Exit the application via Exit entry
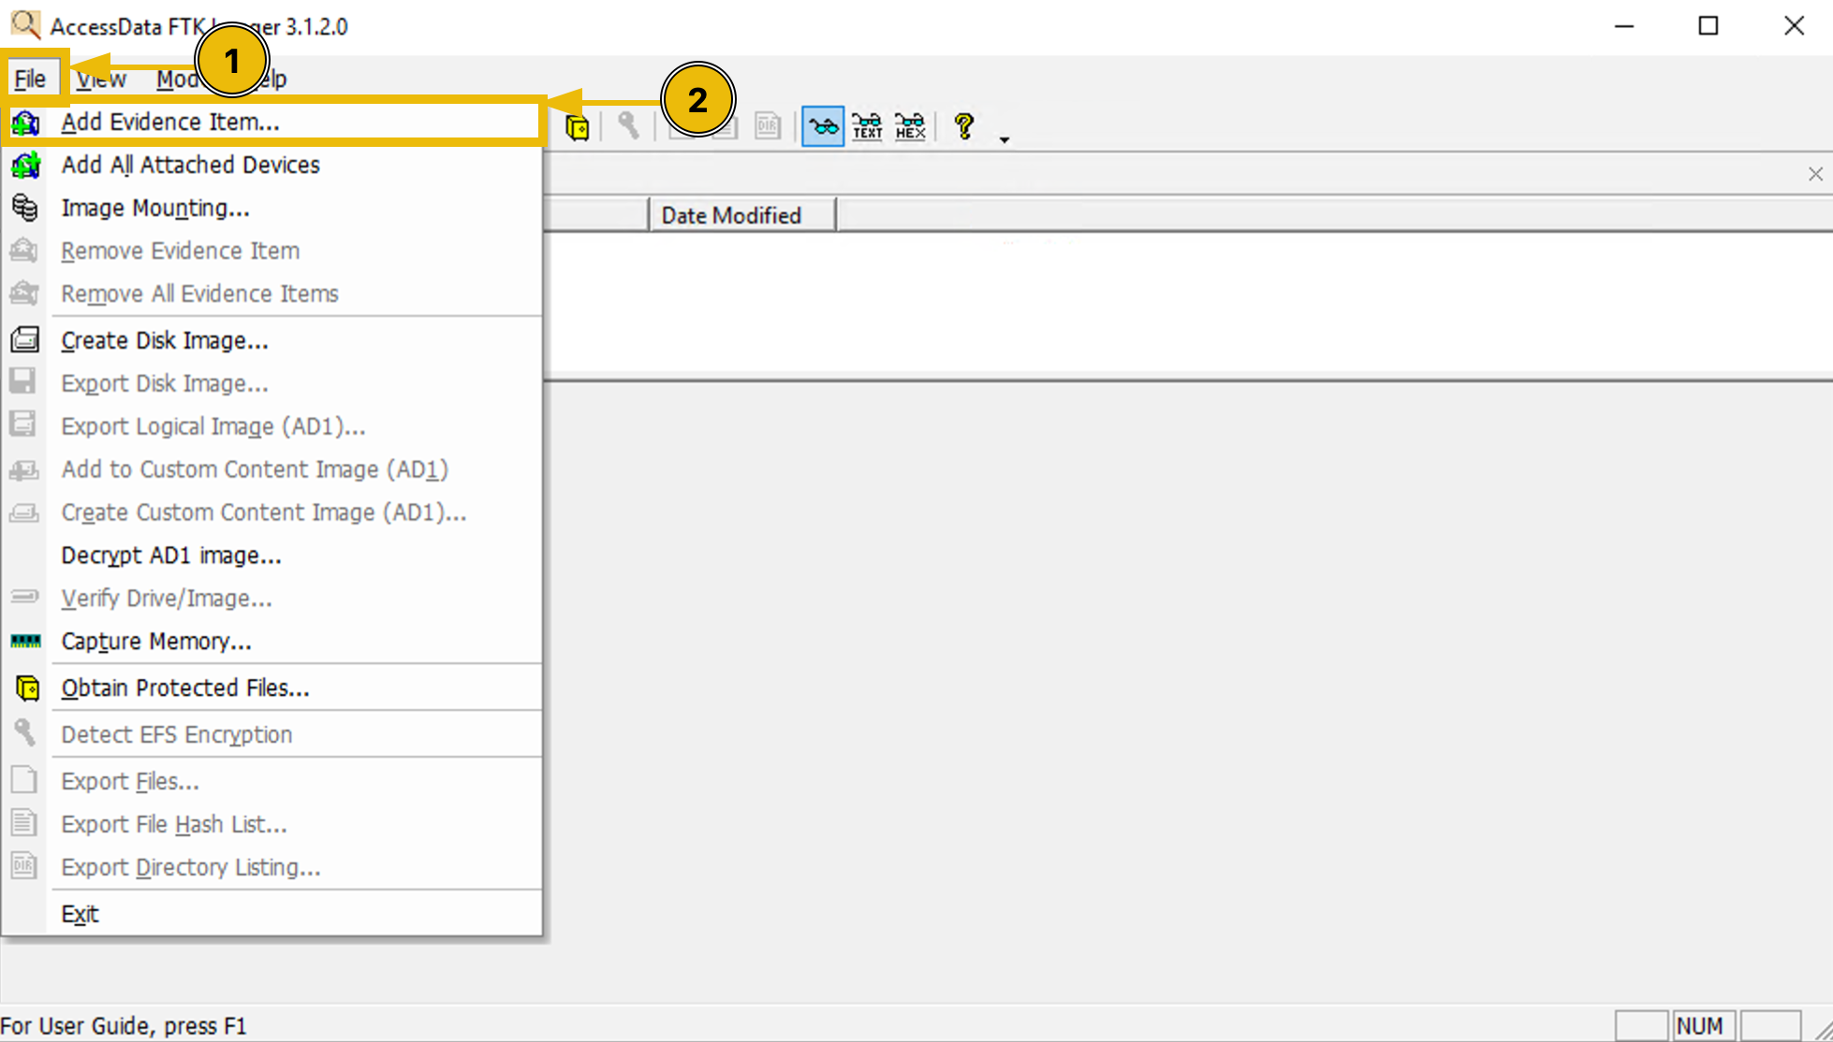This screenshot has width=1833, height=1042. (x=271, y=914)
